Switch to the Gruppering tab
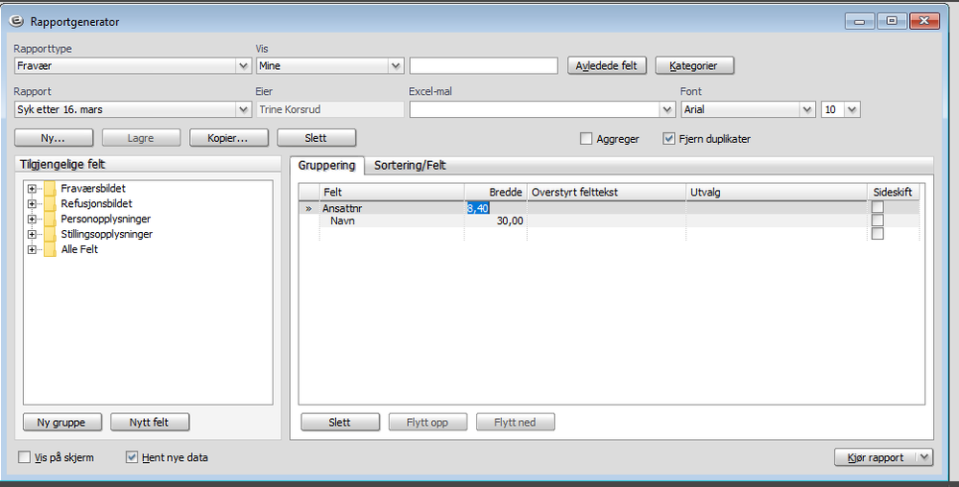Viewport: 959px width, 487px height. (326, 166)
